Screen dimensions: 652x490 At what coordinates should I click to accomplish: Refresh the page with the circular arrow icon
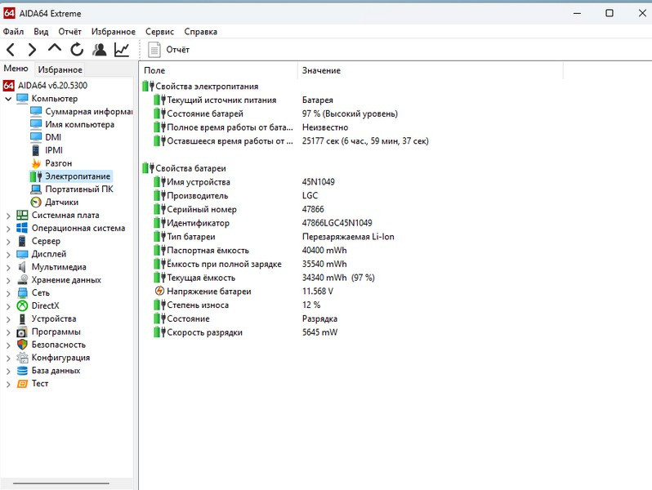click(77, 50)
